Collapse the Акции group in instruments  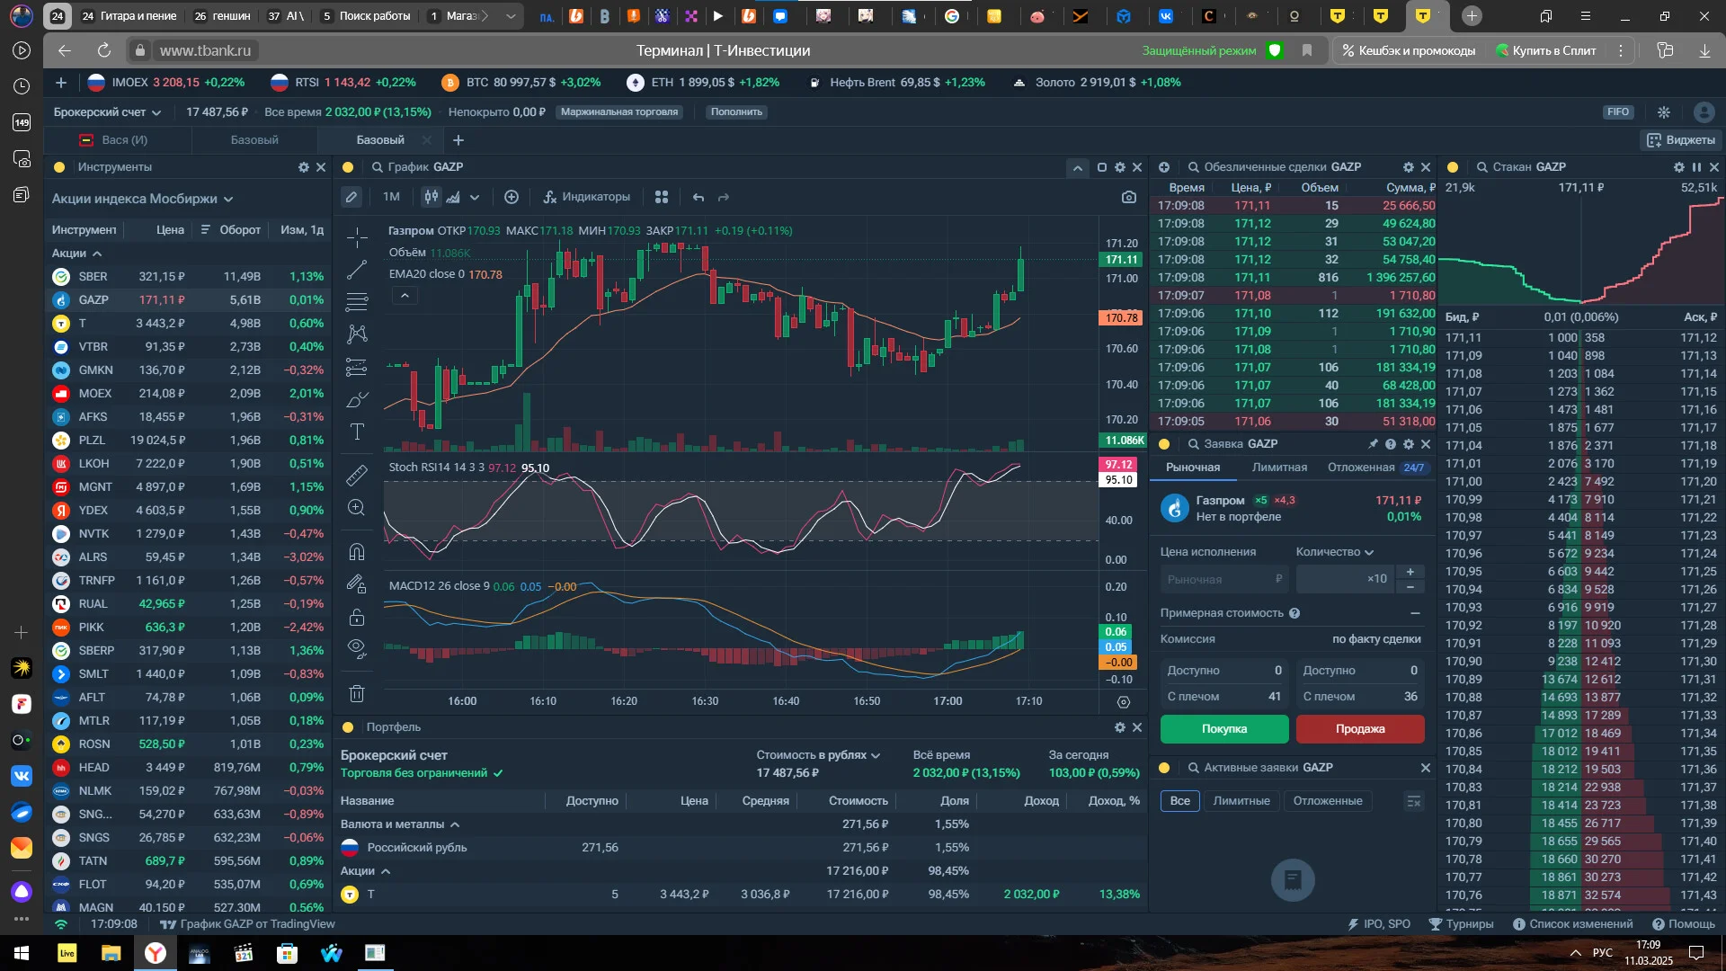[76, 254]
